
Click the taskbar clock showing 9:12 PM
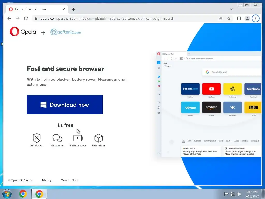pos(252,194)
